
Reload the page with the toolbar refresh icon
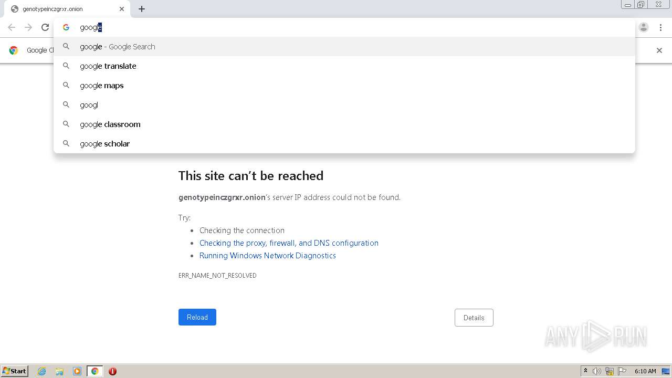point(45,27)
